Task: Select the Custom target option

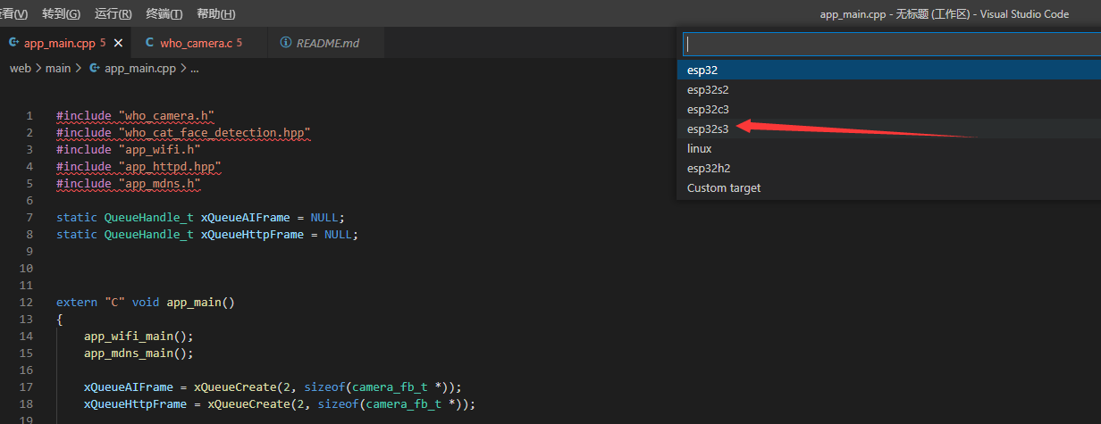Action: 888,187
